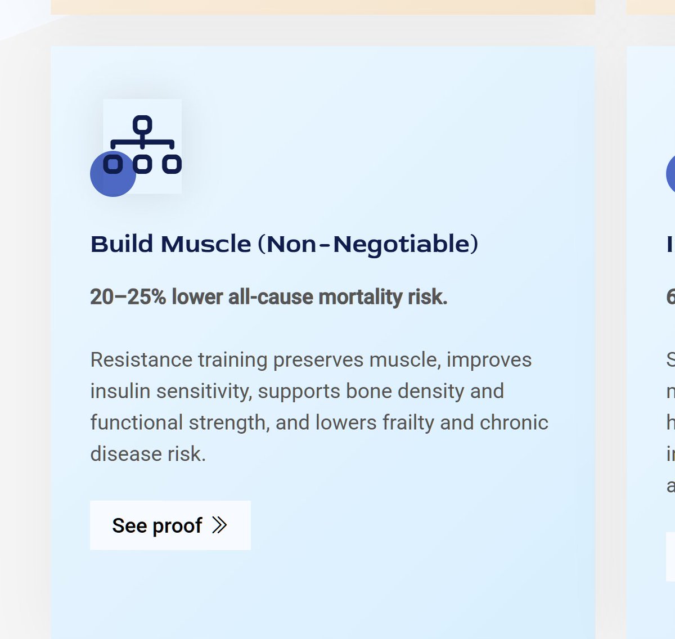The height and width of the screenshot is (639, 675).
Task: Click the gray gutter between the two cards
Action: tap(611, 337)
